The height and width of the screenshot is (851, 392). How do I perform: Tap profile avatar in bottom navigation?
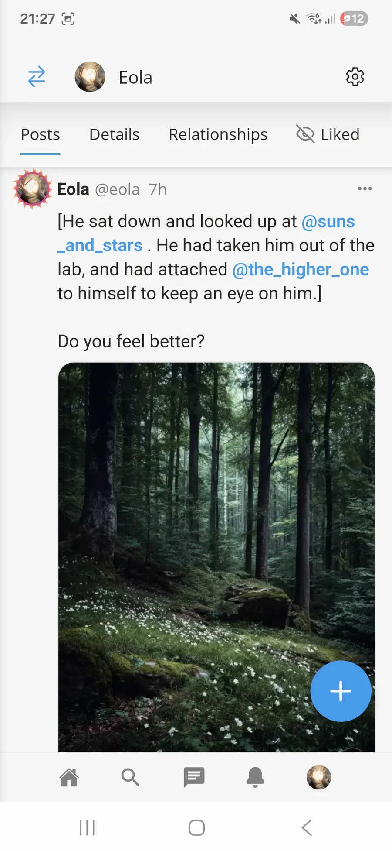[x=318, y=777]
